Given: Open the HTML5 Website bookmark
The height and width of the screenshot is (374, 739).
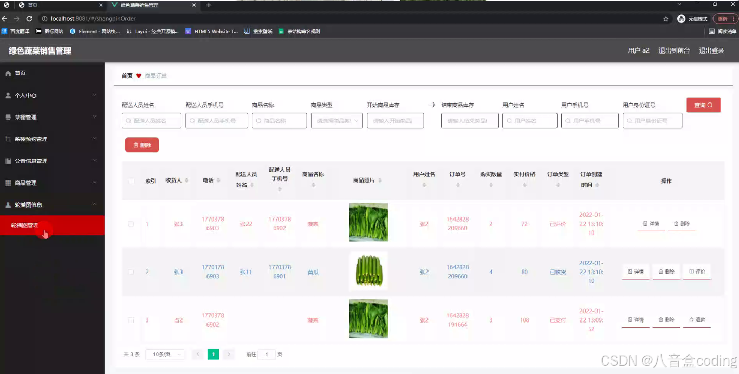Looking at the screenshot, I should [x=212, y=31].
